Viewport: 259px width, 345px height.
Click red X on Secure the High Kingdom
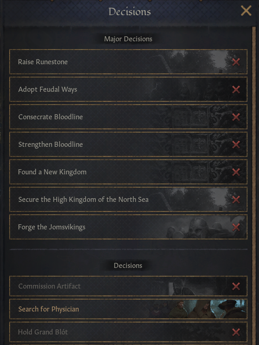[x=236, y=200]
